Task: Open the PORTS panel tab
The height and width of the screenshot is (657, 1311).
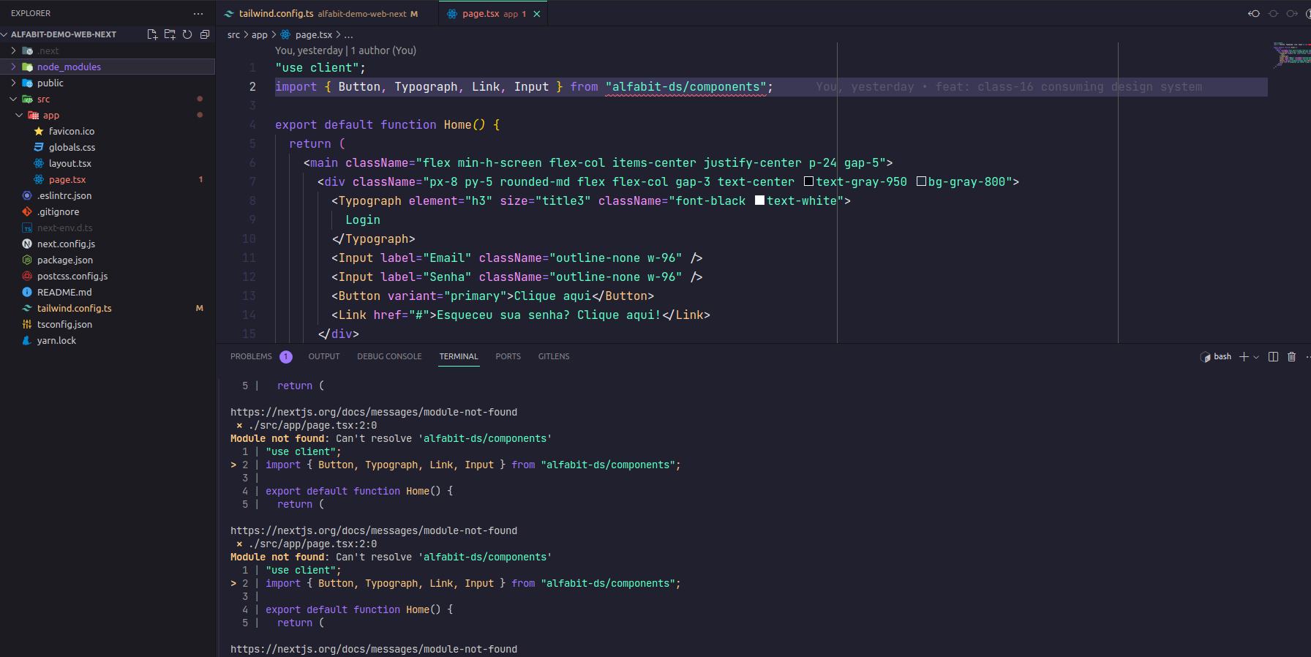Action: (x=508, y=356)
